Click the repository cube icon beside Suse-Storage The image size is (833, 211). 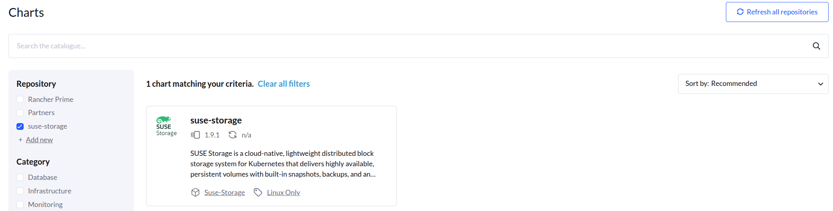195,193
